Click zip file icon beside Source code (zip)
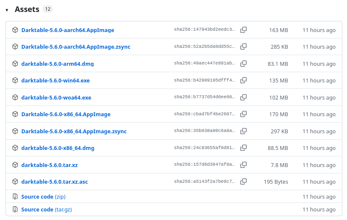 15,197
